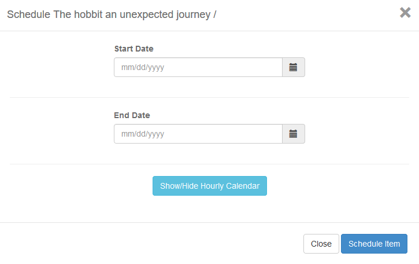Viewport: 419px width, 264px height.
Task: Select the calendar icon in the second date row
Action: 293,134
